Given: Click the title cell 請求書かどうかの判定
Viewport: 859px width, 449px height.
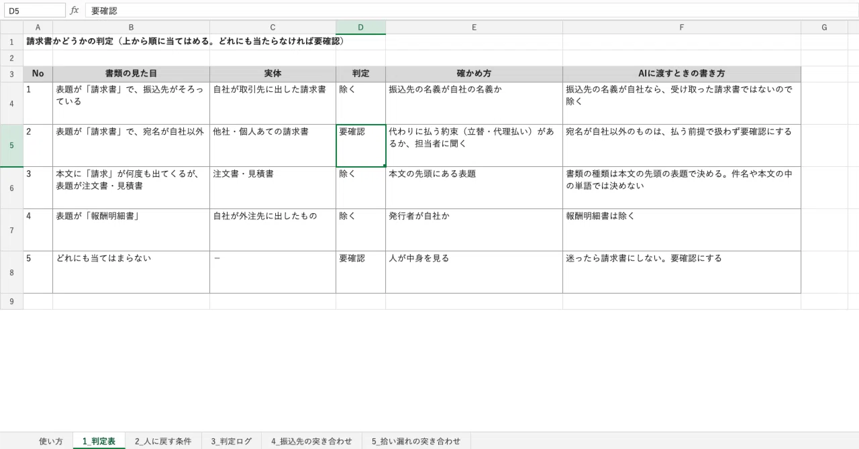Looking at the screenshot, I should click(x=185, y=42).
